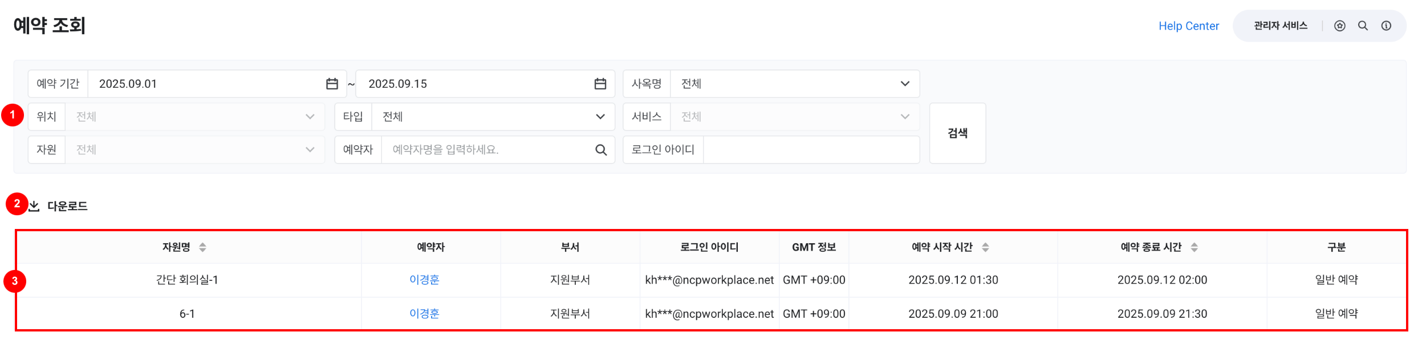The height and width of the screenshot is (344, 1422).
Task: Click the 로그인 아이디 input field
Action: 810,150
